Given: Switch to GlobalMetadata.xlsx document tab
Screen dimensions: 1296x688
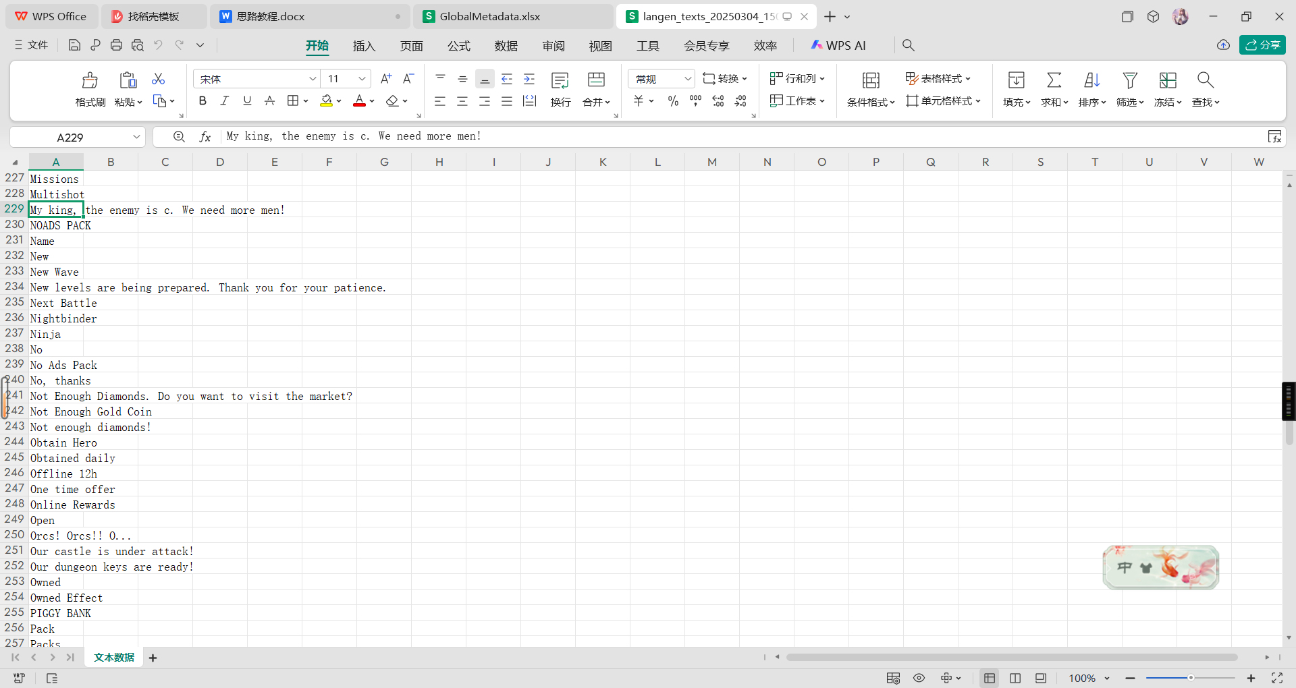Looking at the screenshot, I should click(x=513, y=17).
